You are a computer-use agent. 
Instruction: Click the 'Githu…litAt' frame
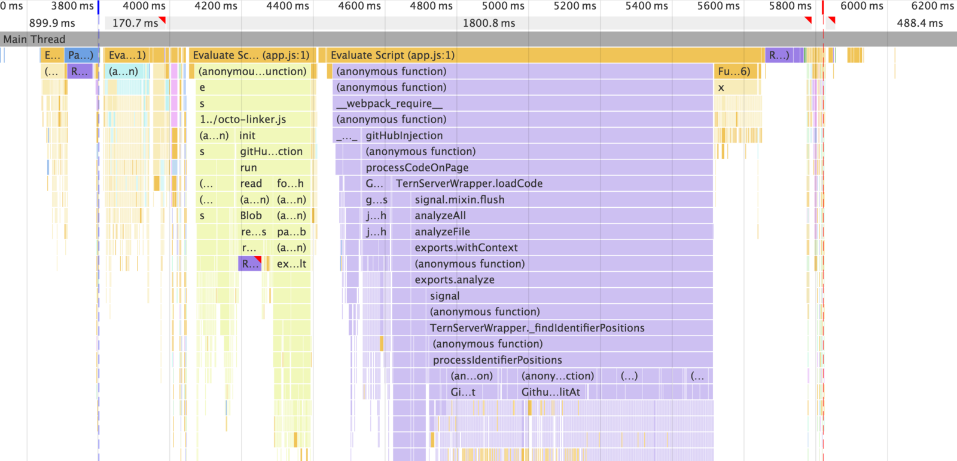pyautogui.click(x=553, y=392)
